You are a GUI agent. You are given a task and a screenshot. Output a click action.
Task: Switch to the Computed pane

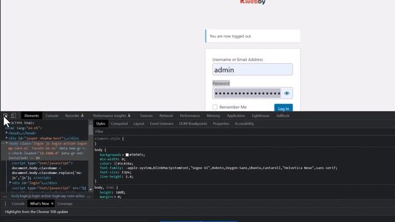tap(119, 123)
